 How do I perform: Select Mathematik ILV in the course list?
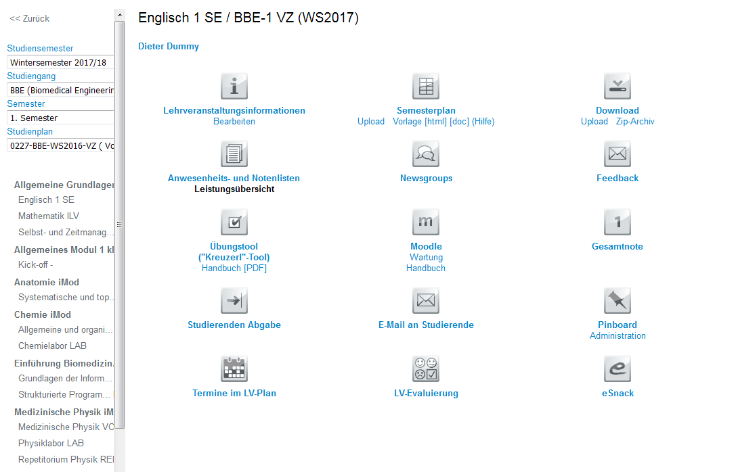coord(49,216)
